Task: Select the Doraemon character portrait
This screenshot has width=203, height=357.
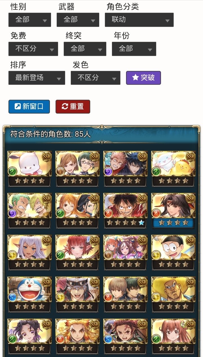Action: 30,295
